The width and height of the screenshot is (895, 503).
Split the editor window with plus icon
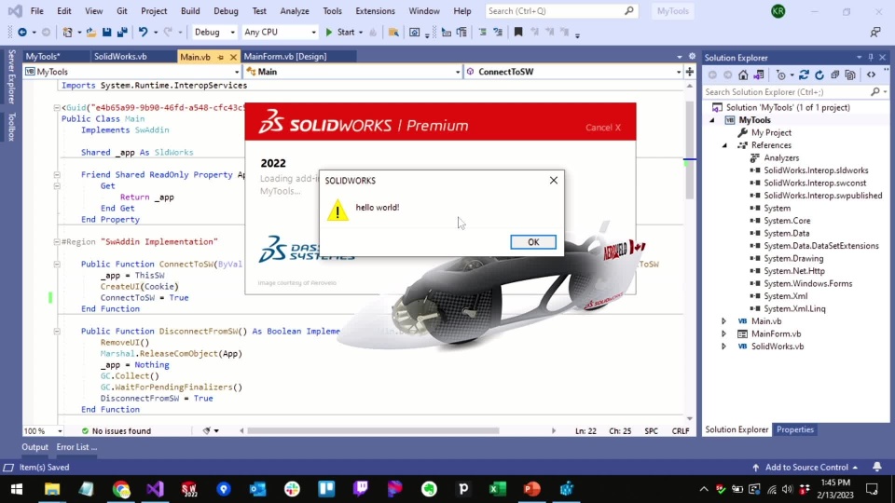690,72
